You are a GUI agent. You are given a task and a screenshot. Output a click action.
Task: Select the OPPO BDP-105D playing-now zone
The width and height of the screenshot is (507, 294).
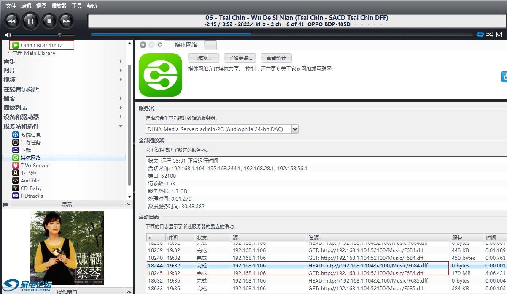point(41,45)
